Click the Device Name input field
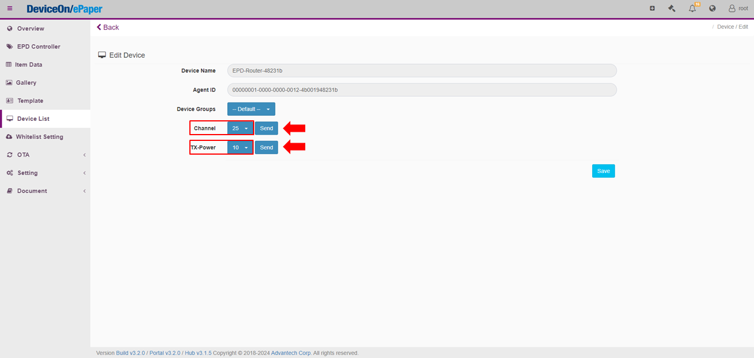Screen dimensions: 754x358 (421, 70)
